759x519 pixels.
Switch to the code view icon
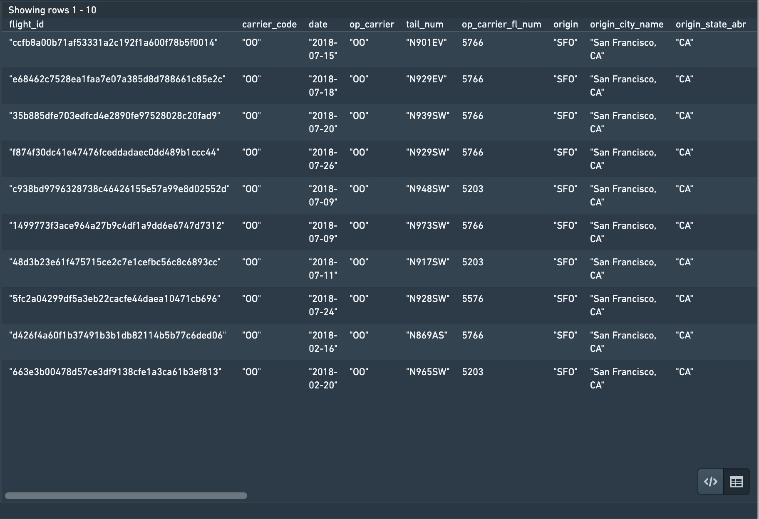711,482
